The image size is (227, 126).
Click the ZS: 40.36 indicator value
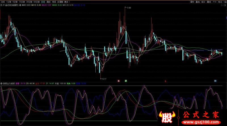pyautogui.click(x=30, y=83)
